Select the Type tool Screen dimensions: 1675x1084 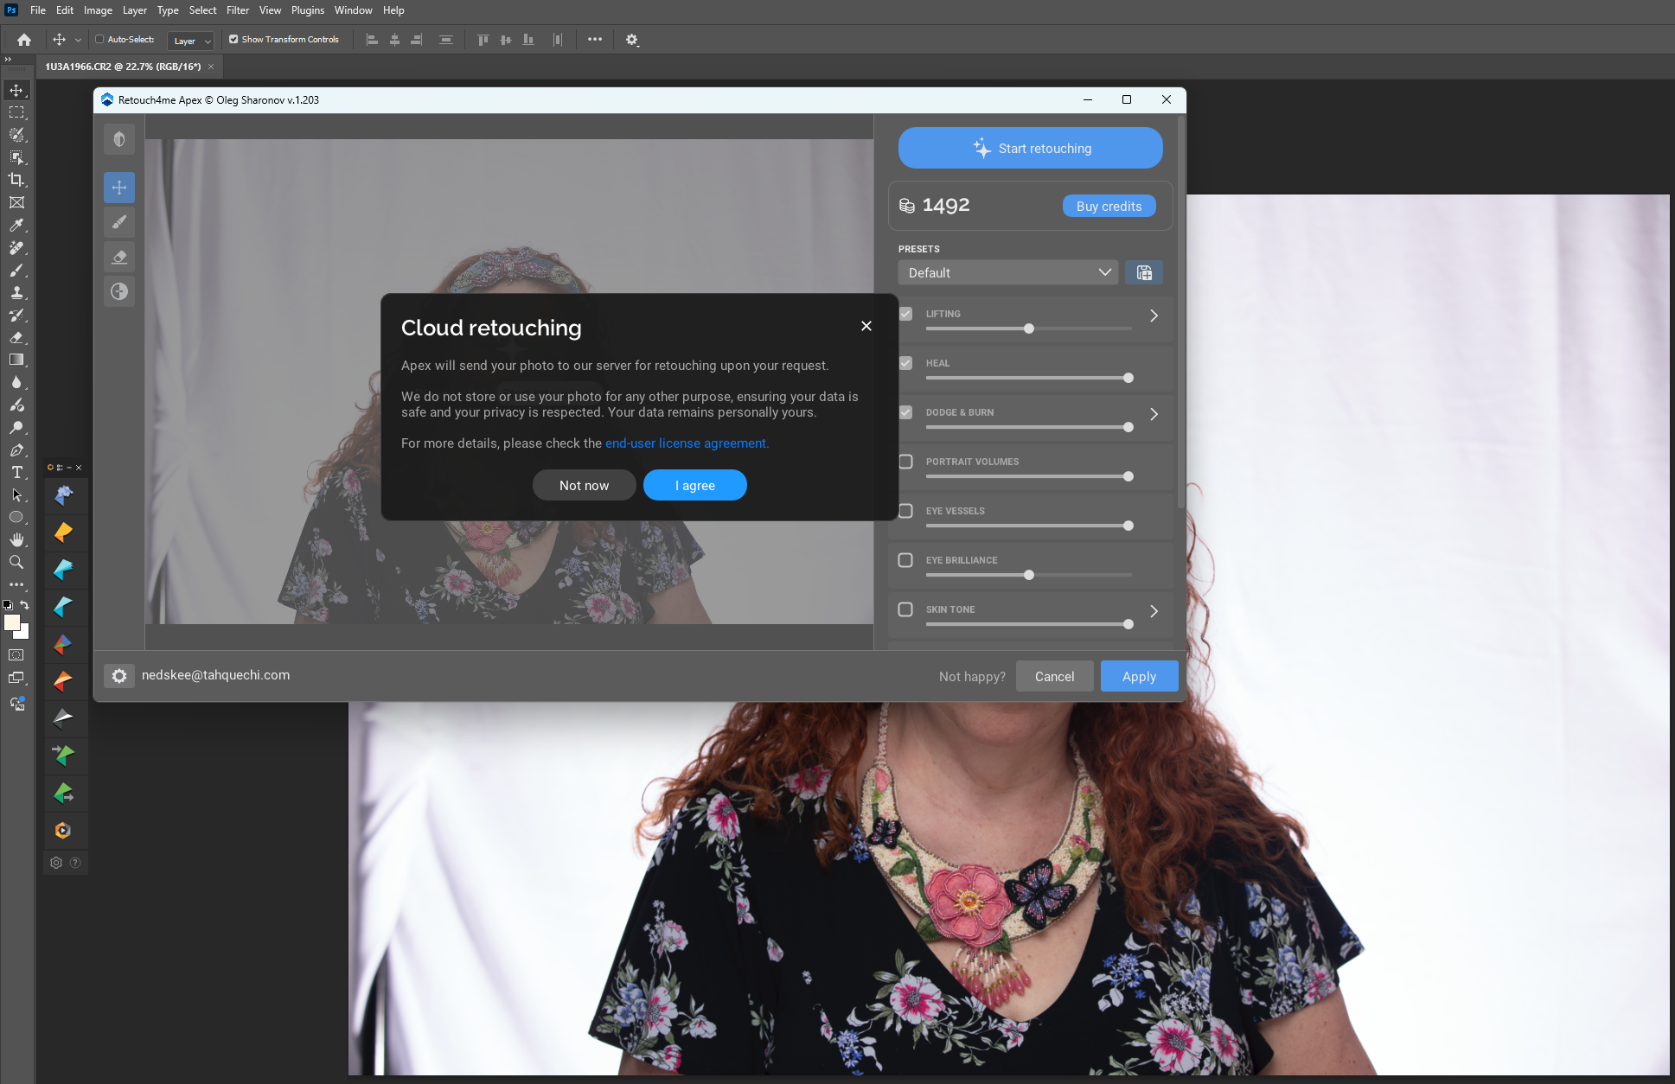(x=16, y=473)
